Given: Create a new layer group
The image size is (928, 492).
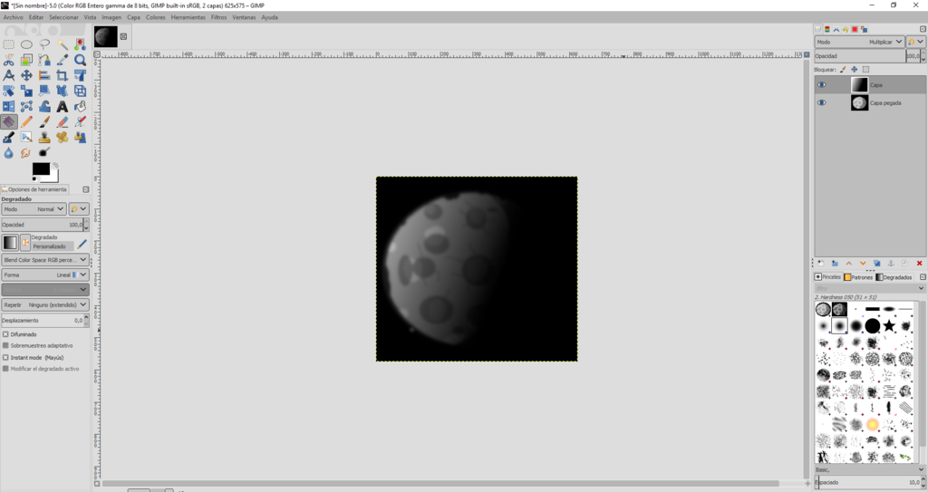Looking at the screenshot, I should (x=835, y=263).
